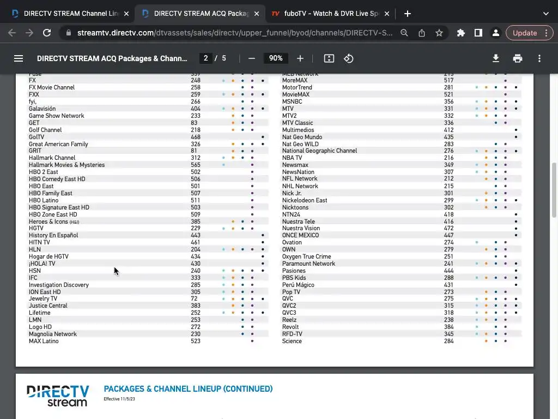
Task: Click the 'Great American Family' name
Action: (58, 144)
